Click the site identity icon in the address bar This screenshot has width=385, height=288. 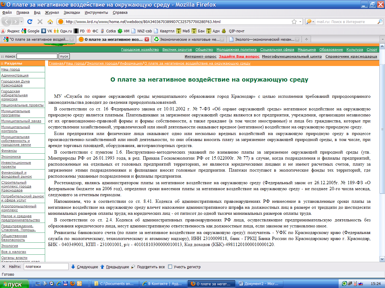coord(60,22)
